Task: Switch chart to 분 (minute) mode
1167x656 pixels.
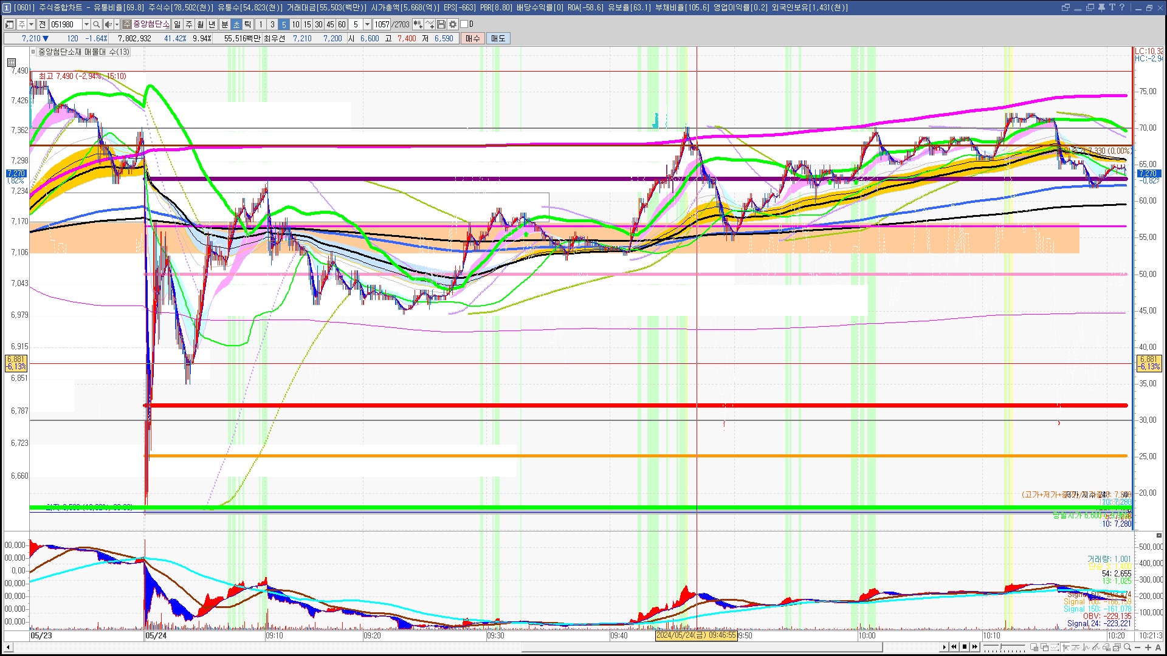Action: [224, 24]
